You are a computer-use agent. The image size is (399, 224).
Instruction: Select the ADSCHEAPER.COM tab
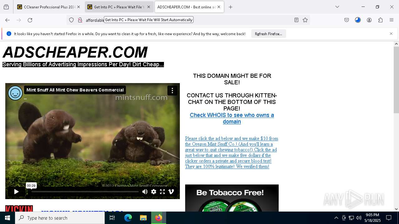tap(189, 7)
